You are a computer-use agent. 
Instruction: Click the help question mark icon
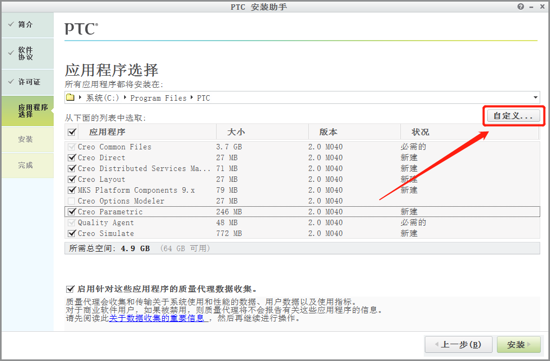(x=521, y=6)
